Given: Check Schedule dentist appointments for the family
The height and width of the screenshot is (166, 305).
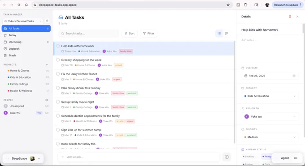Looking at the screenshot, I should (58, 116).
